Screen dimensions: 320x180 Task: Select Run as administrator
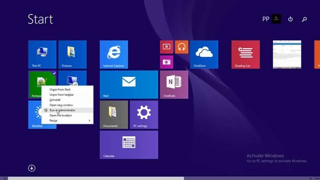click(67, 110)
